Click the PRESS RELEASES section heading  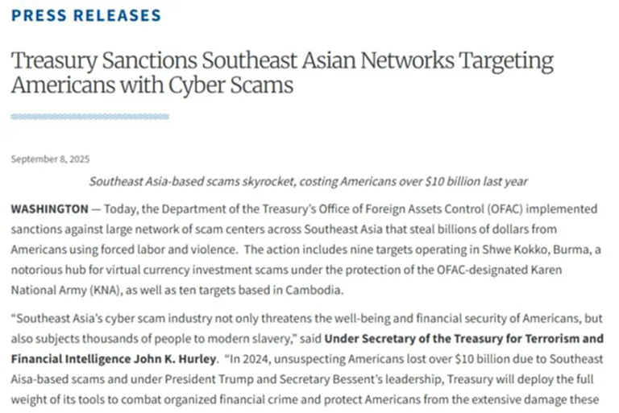click(x=86, y=15)
